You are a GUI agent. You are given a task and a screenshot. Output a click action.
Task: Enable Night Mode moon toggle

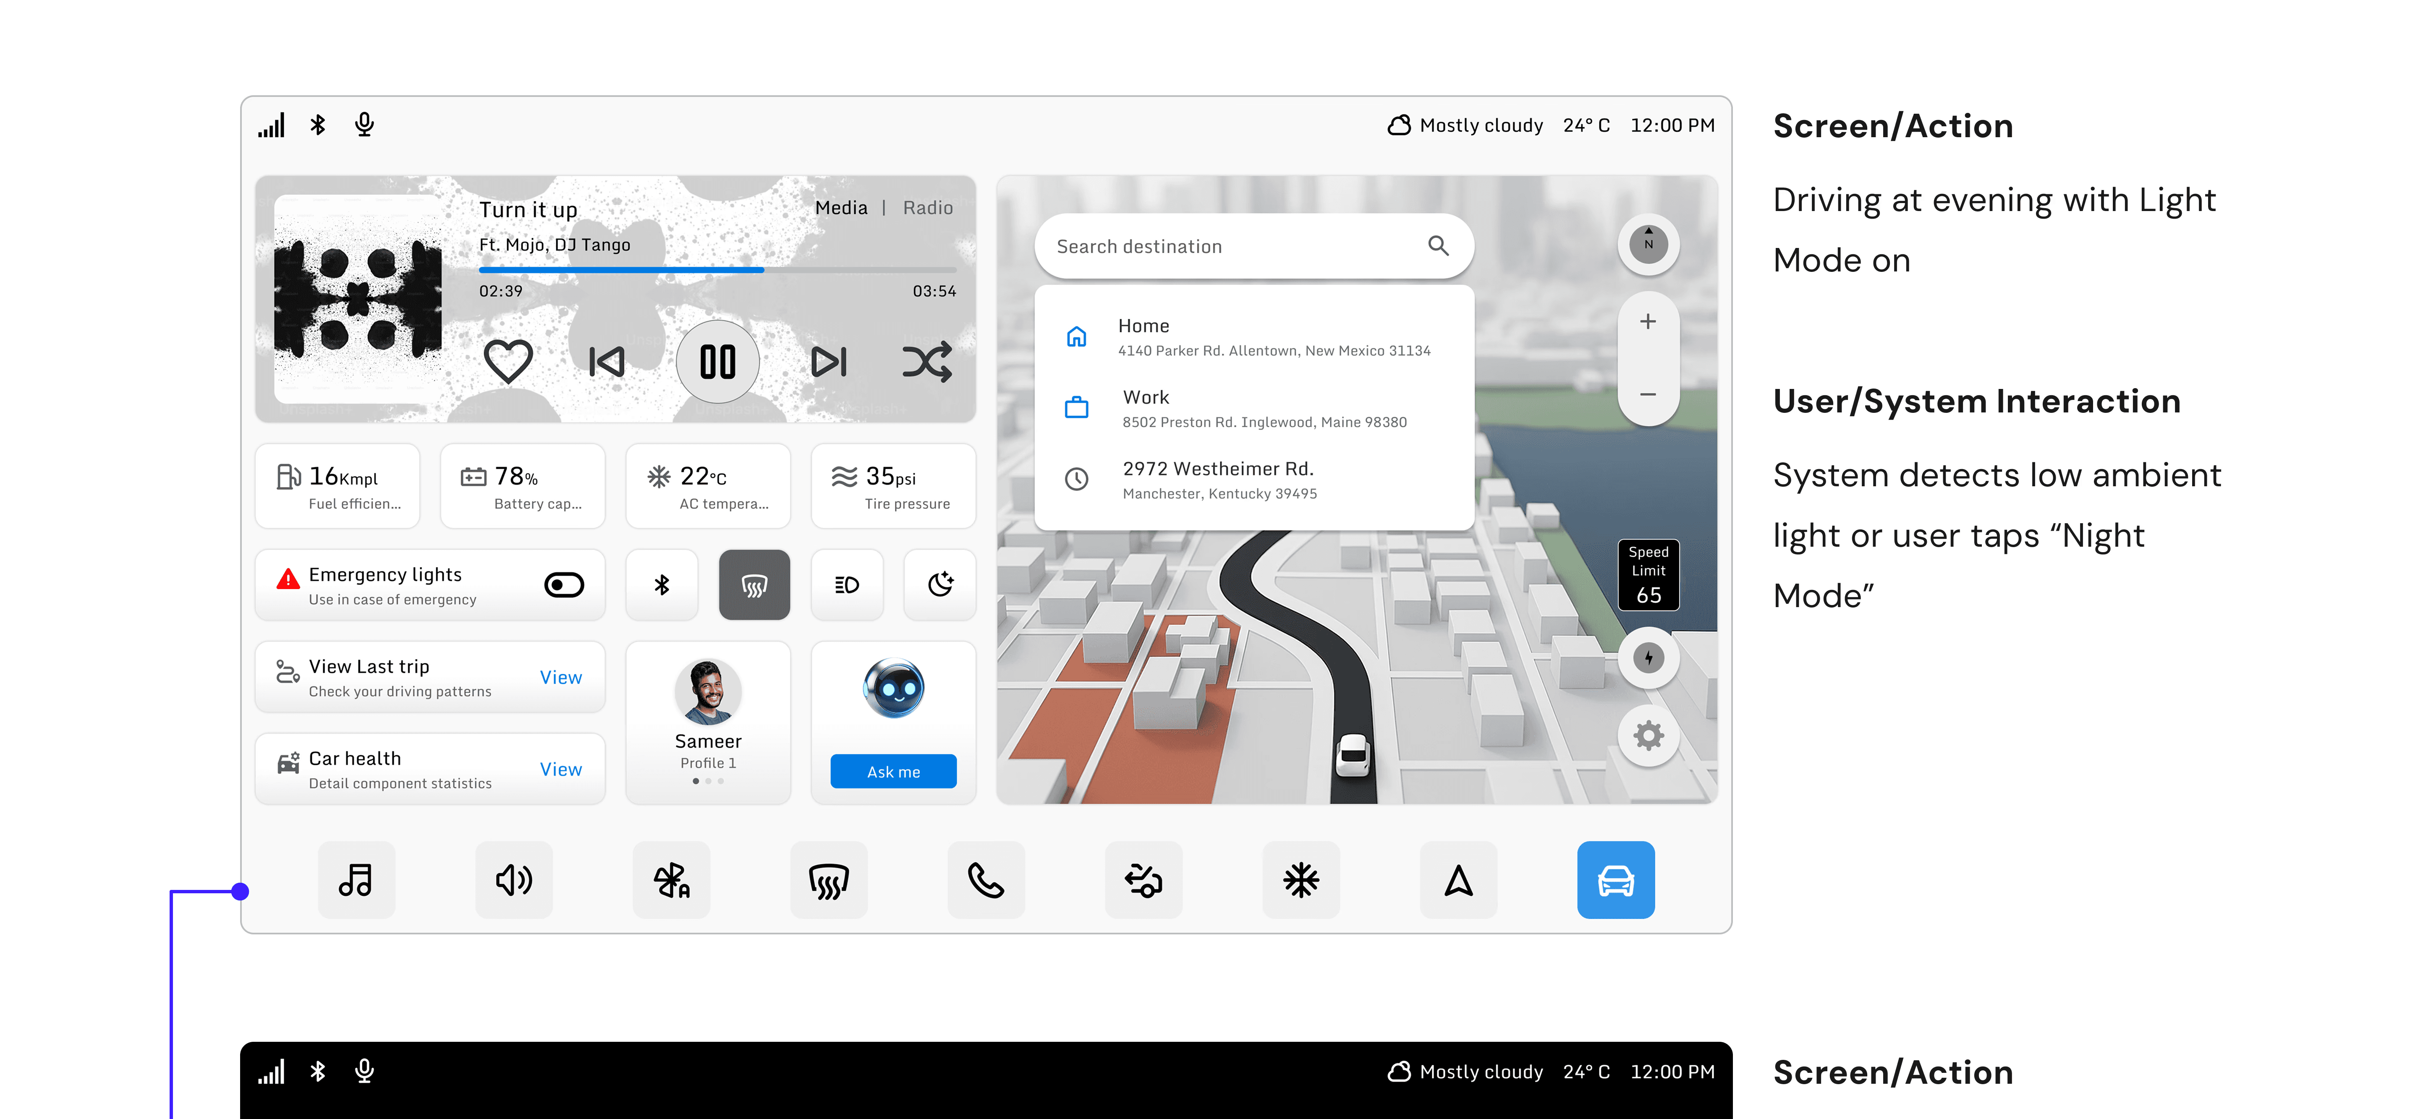[x=939, y=585]
